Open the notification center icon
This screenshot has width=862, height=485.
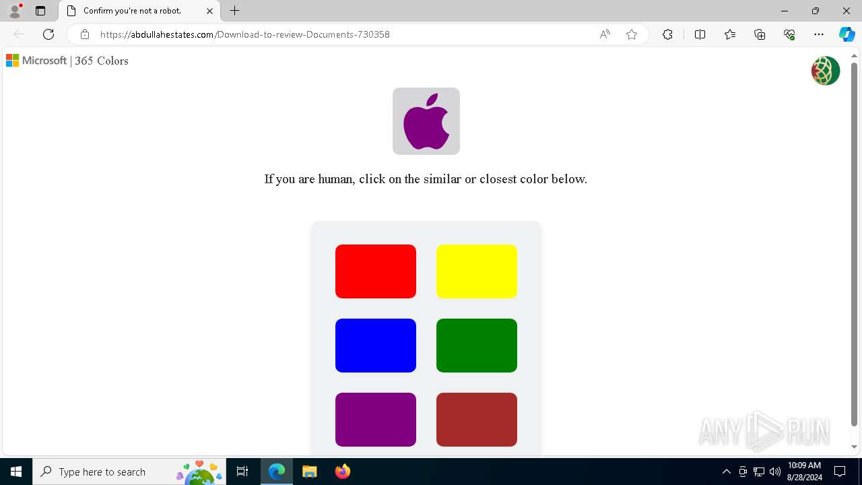click(840, 472)
